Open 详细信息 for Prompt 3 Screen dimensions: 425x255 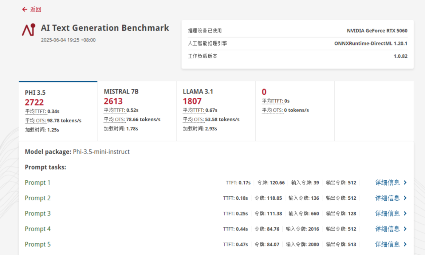point(387,213)
